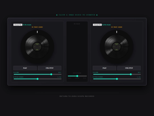
Task: Click the right deck 1.0x pitch value
Action: pyautogui.click(x=139, y=77)
